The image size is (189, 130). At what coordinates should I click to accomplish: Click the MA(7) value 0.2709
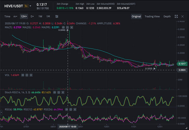[17, 28]
